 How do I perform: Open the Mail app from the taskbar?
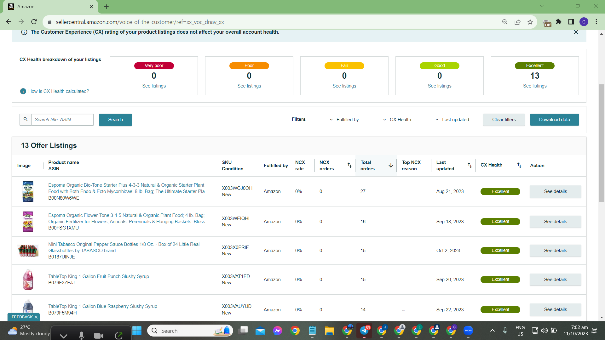click(260, 331)
